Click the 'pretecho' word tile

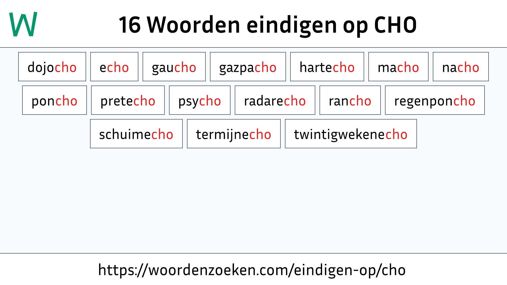coord(128,100)
